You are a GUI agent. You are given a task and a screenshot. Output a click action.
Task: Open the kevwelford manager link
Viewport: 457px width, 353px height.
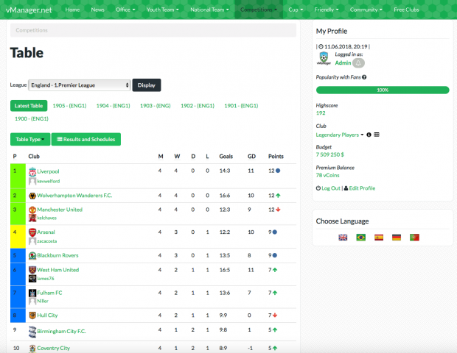(x=49, y=181)
